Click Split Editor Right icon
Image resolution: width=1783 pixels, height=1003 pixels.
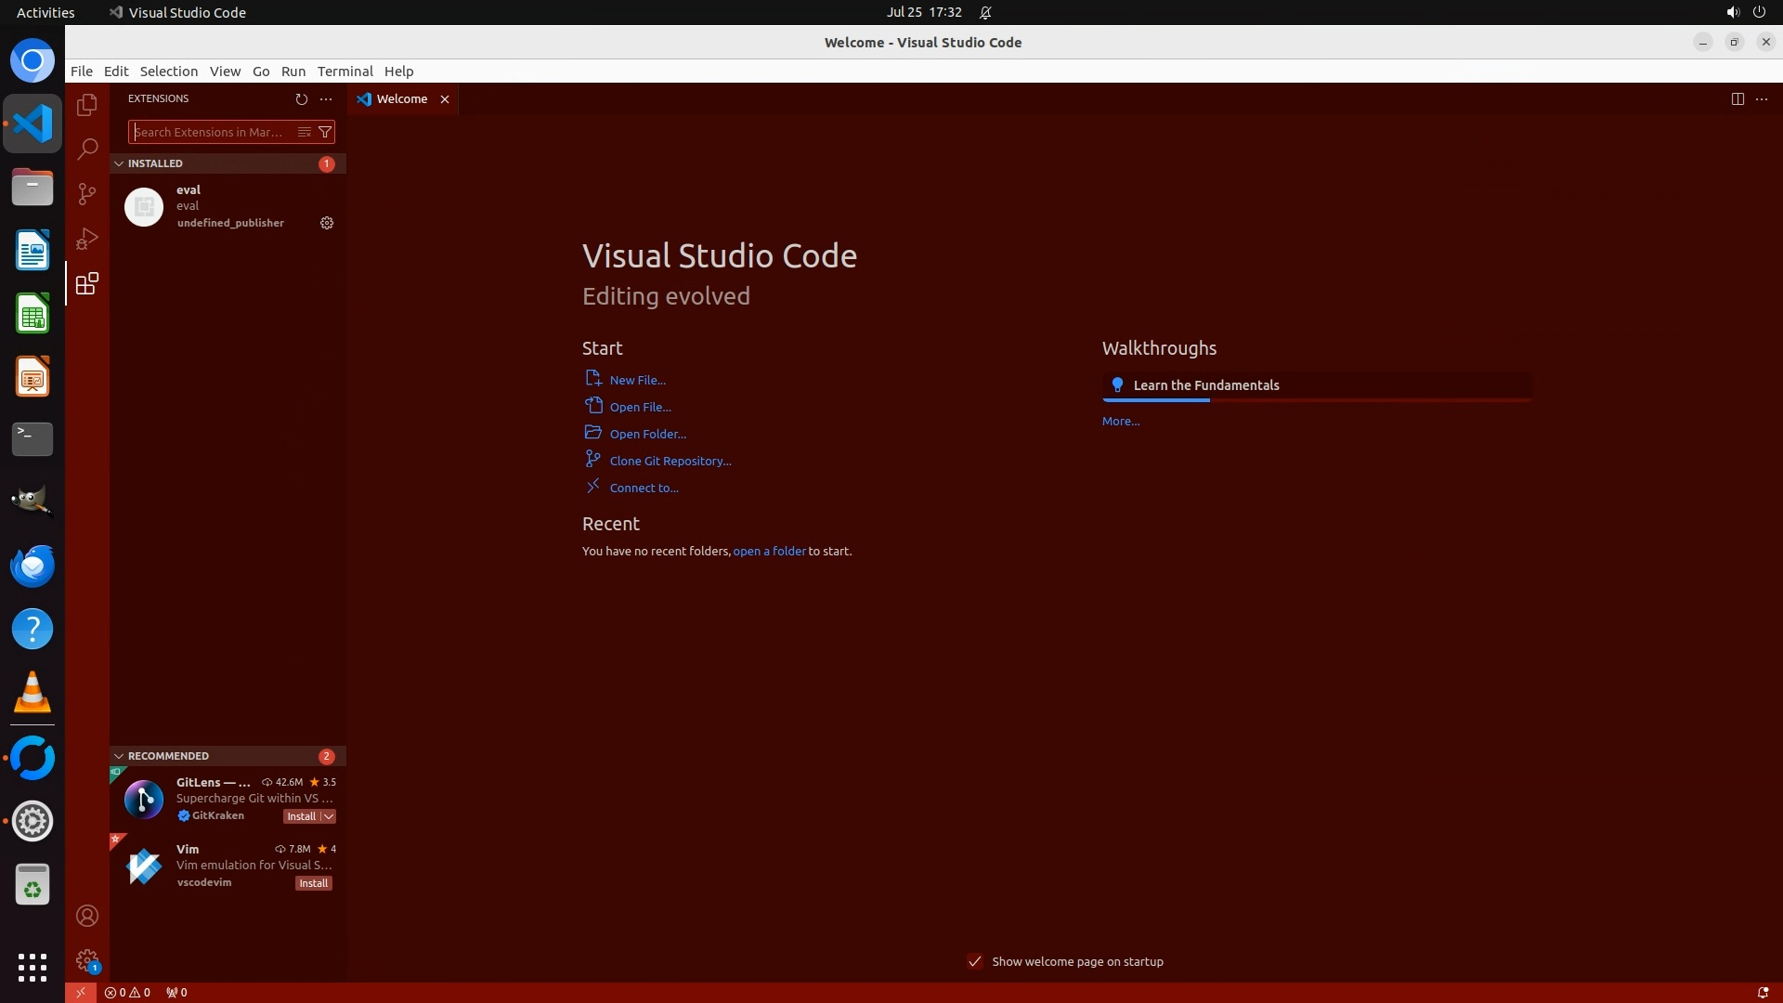click(1737, 98)
